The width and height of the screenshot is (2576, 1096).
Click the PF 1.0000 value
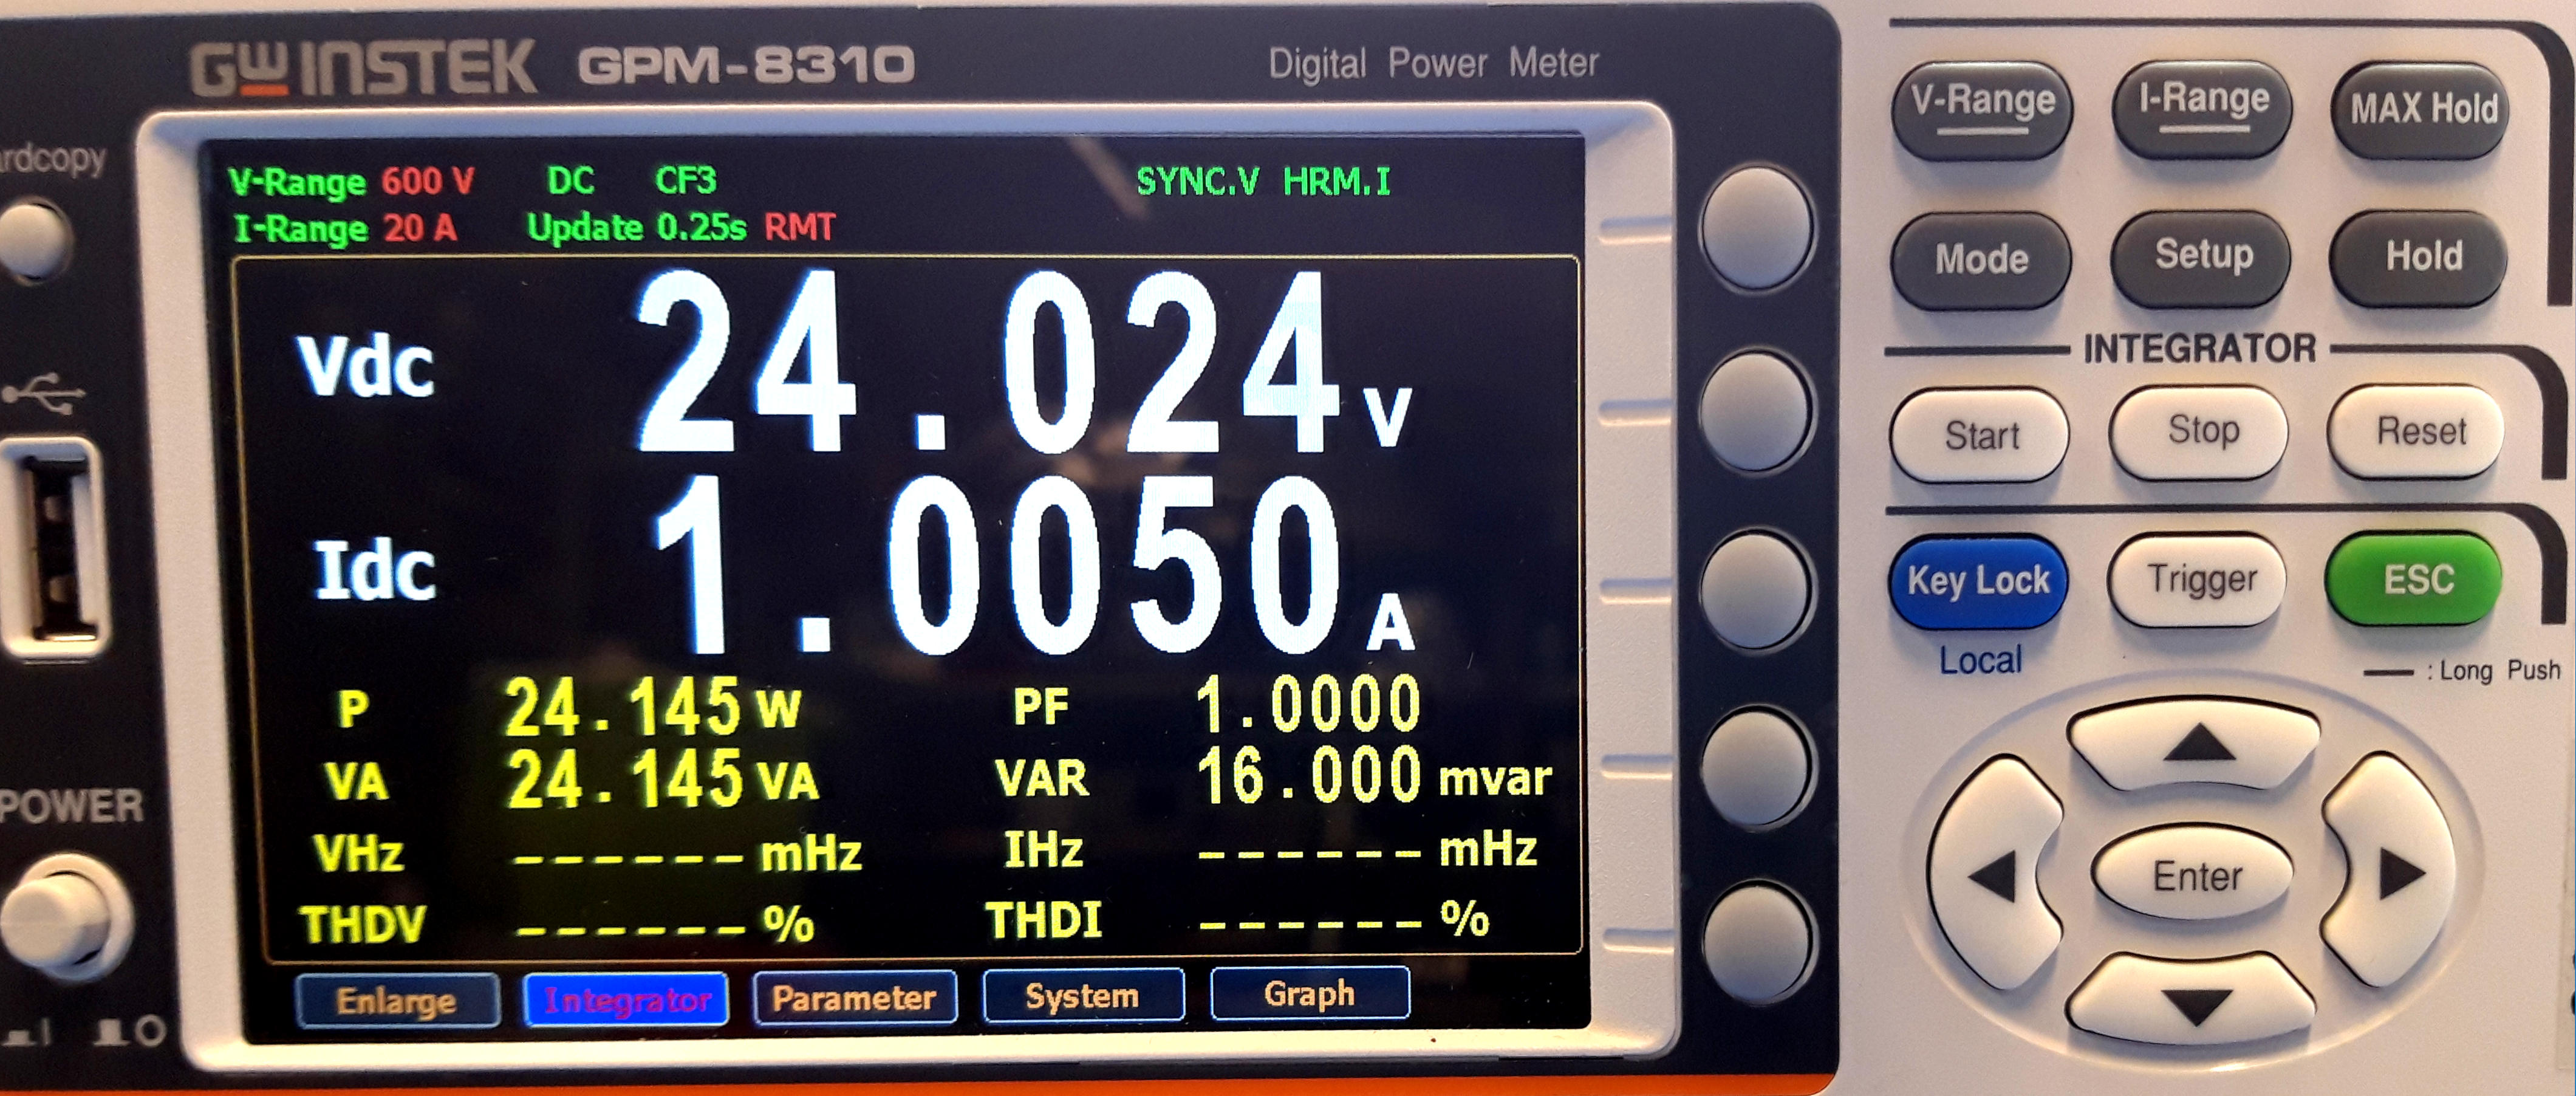pyautogui.click(x=1308, y=704)
